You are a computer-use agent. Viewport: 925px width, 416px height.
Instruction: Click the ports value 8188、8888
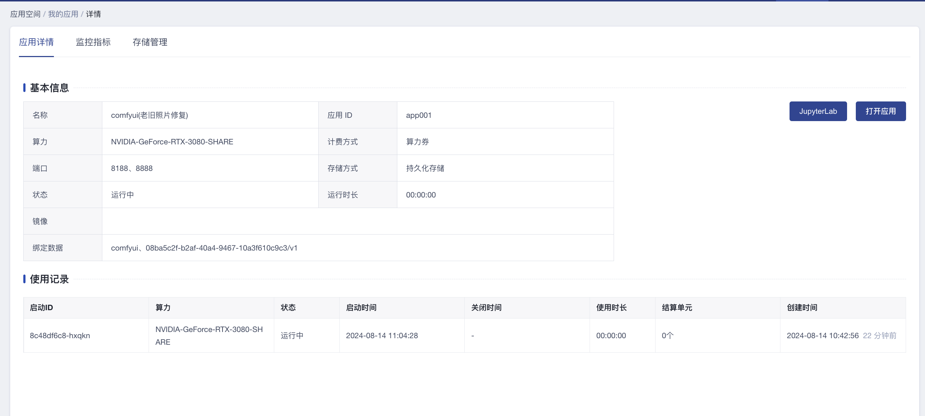coord(131,168)
